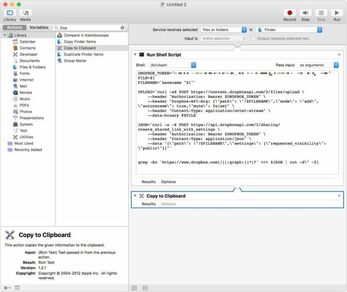
Task: Show the workflow log view button
Action: tap(134, 288)
